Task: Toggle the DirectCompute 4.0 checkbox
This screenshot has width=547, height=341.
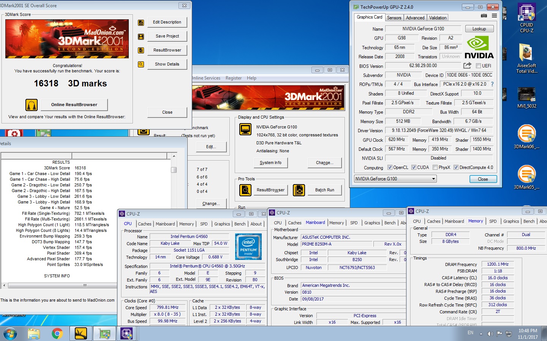Action: coord(456,167)
